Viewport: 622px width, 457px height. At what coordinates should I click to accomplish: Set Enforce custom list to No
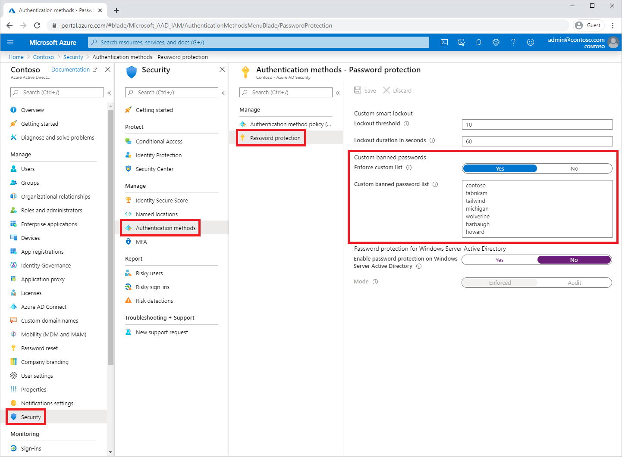coord(574,168)
